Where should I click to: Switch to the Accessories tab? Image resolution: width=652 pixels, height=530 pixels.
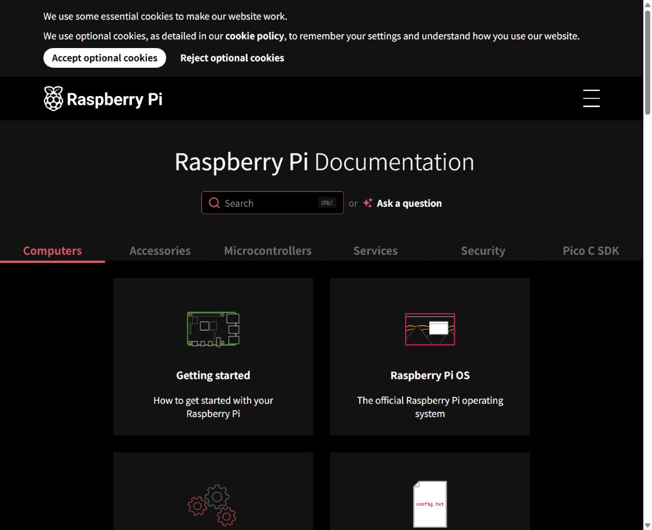coord(160,251)
